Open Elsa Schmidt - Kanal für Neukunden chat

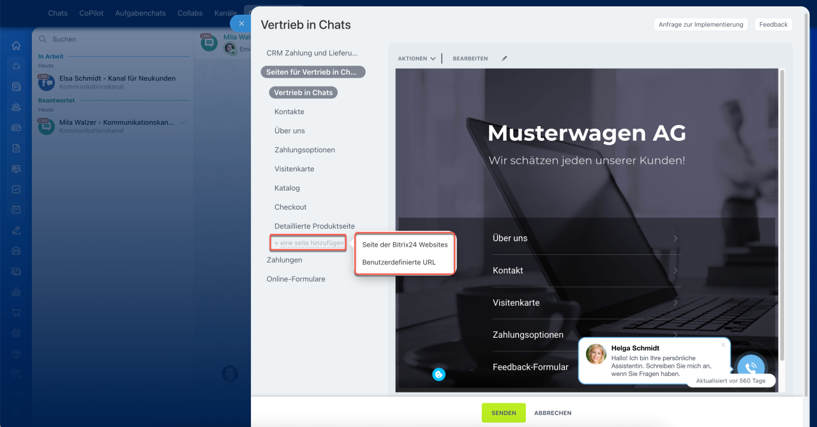coord(114,82)
